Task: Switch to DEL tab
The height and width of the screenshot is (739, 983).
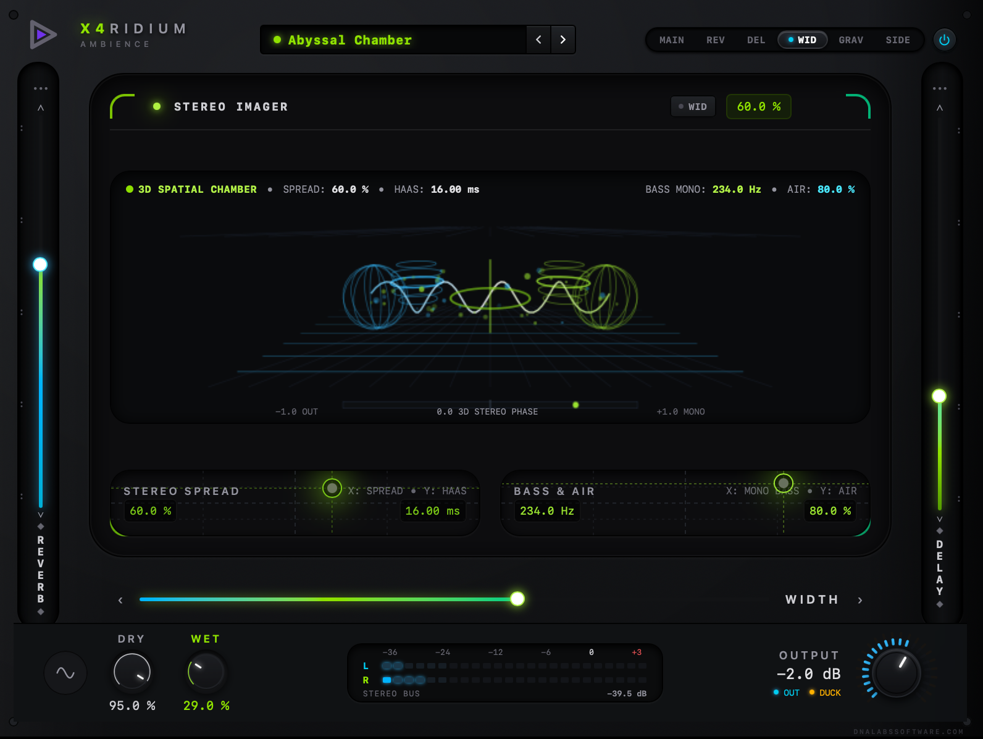Action: 756,40
